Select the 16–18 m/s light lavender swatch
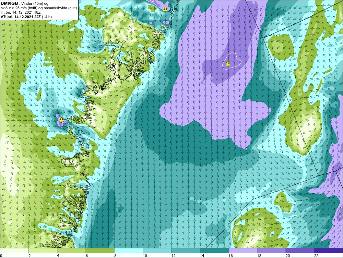Screen dimensions: 343x258 point(243,250)
